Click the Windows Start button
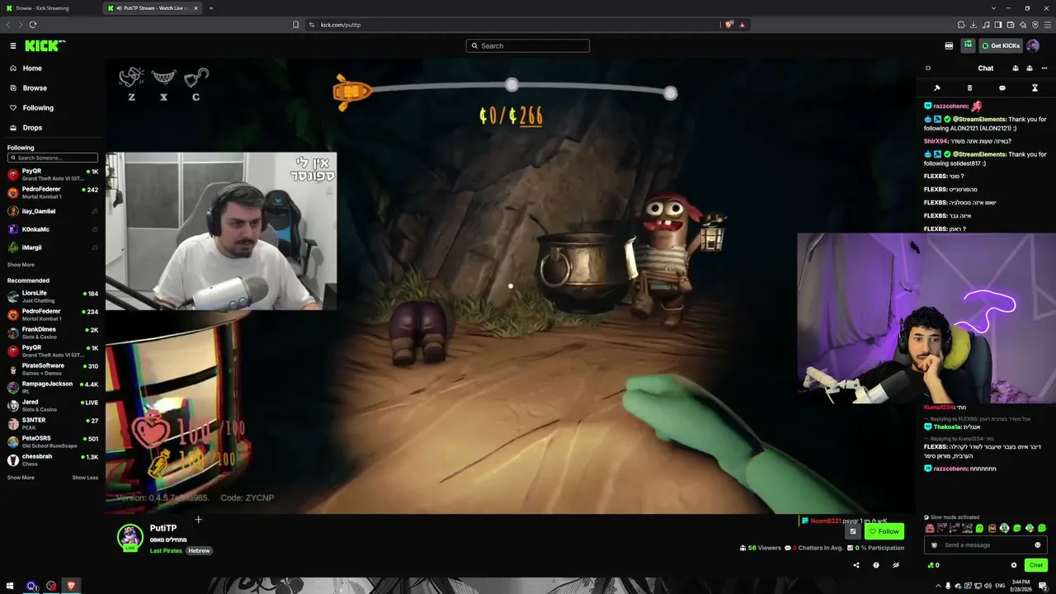Image resolution: width=1056 pixels, height=594 pixels. pos(11,586)
